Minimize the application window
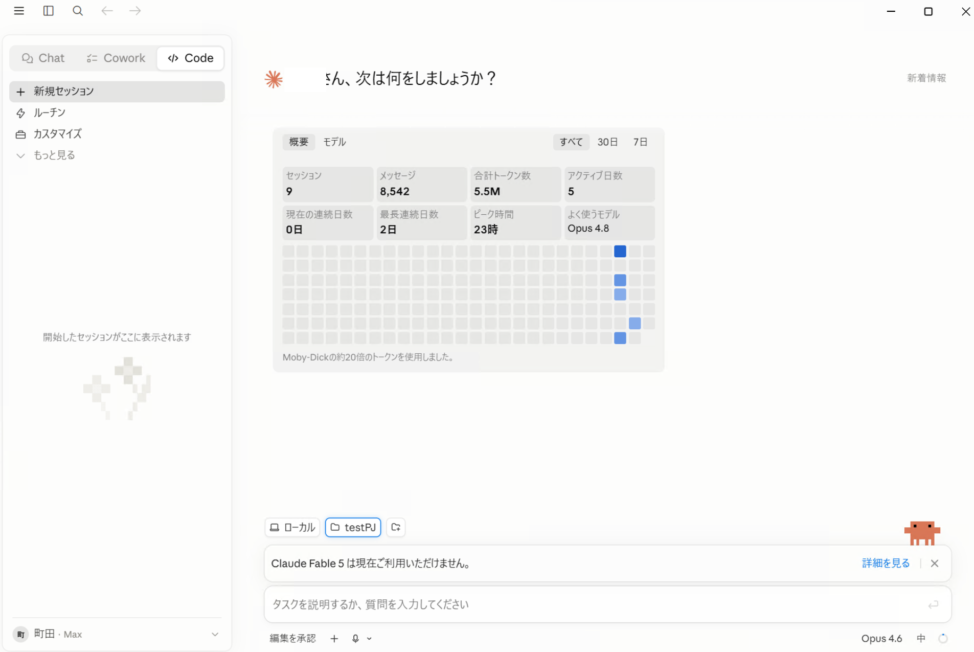974x652 pixels. [891, 11]
